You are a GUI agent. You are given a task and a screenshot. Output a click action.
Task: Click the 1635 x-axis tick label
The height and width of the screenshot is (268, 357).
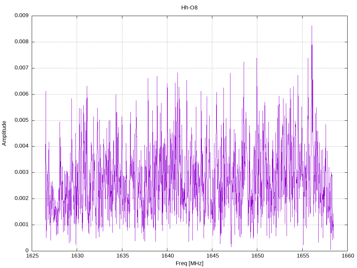(x=122, y=256)
